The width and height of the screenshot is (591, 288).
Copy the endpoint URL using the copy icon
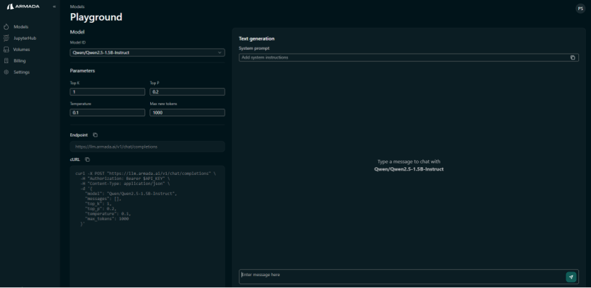(95, 135)
